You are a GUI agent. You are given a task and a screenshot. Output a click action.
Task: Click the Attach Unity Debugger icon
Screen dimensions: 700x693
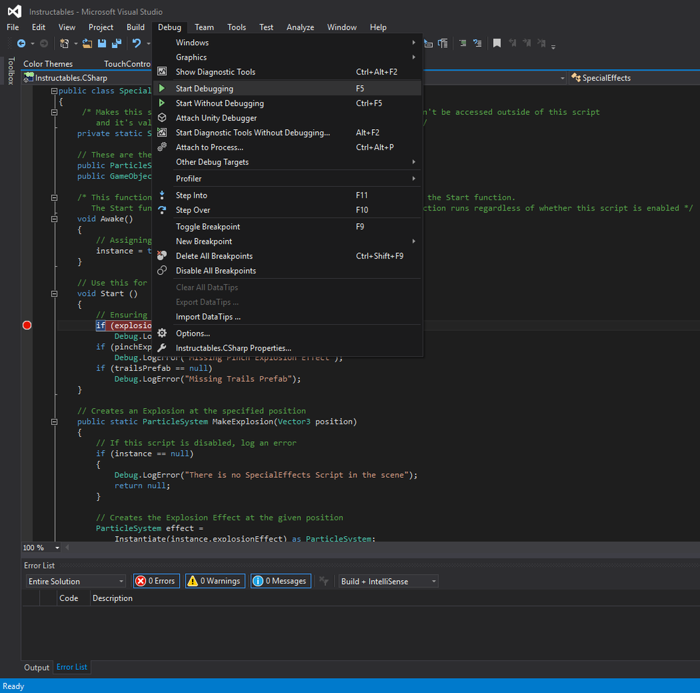coord(162,118)
